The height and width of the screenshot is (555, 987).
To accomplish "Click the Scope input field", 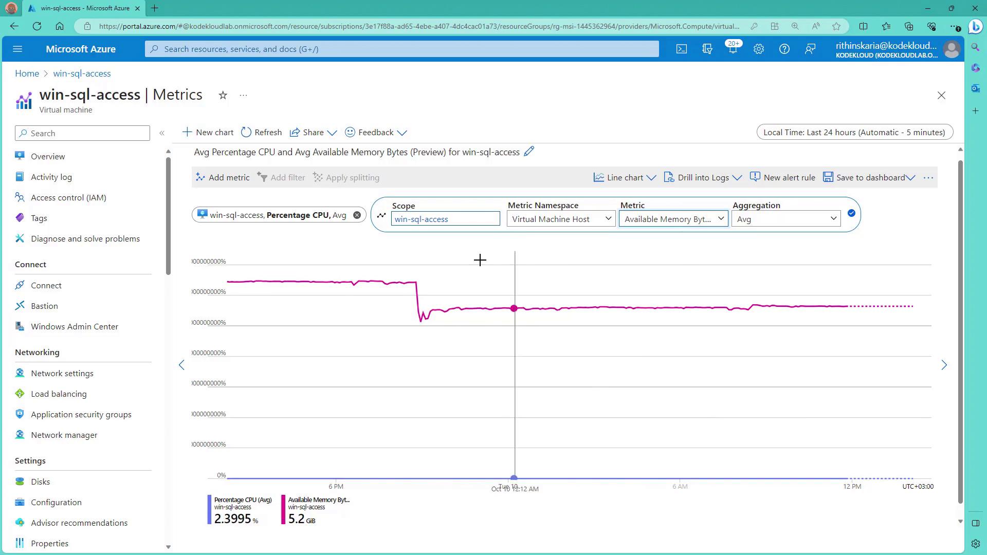I will tap(445, 219).
